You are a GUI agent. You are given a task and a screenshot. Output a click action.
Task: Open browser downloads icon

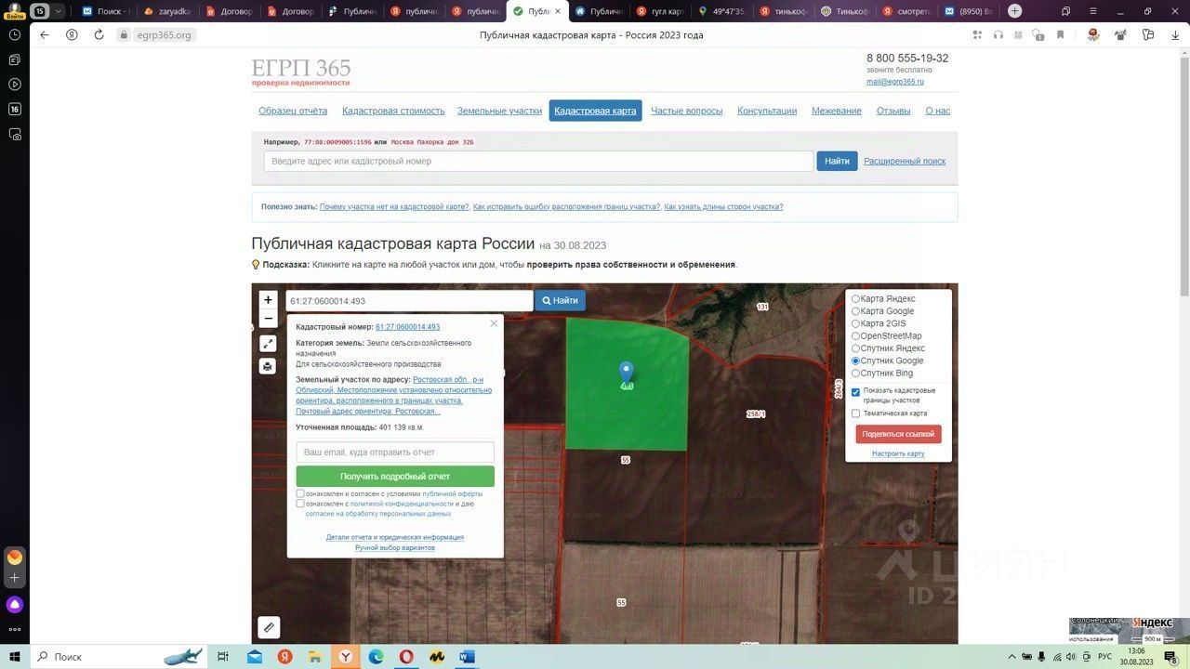tap(1173, 35)
